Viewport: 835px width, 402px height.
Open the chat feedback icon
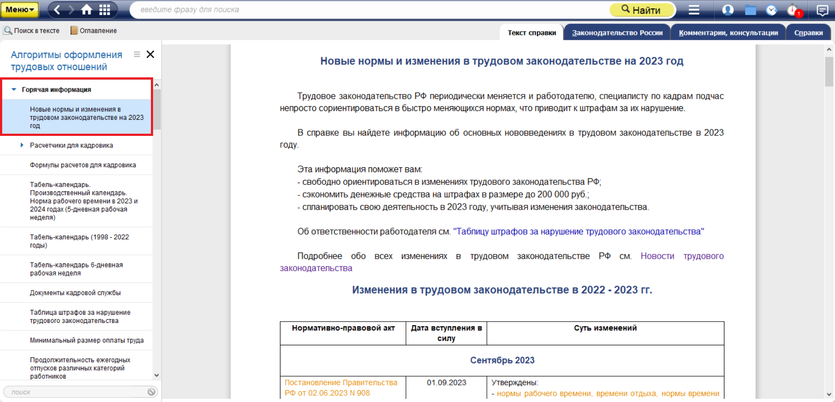(822, 10)
